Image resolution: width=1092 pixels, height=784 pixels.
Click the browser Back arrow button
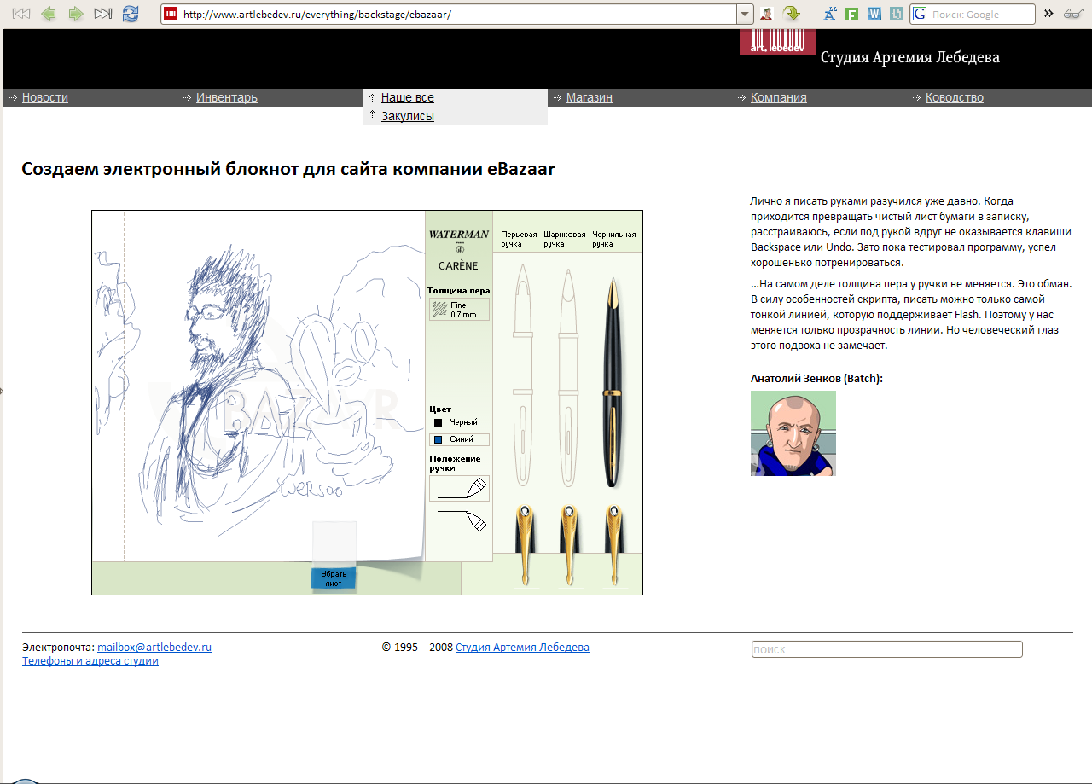click(x=49, y=14)
